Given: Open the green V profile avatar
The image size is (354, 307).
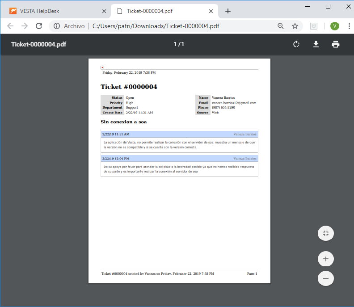Looking at the screenshot, I should pyautogui.click(x=335, y=26).
